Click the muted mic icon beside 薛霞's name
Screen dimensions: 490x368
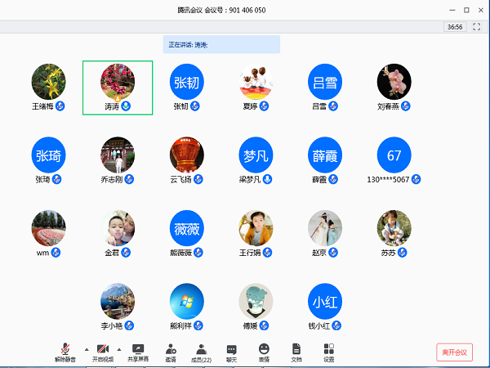pos(333,179)
